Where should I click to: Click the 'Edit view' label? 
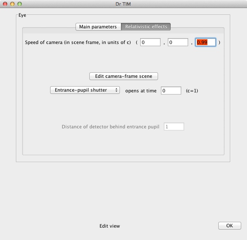point(110,226)
